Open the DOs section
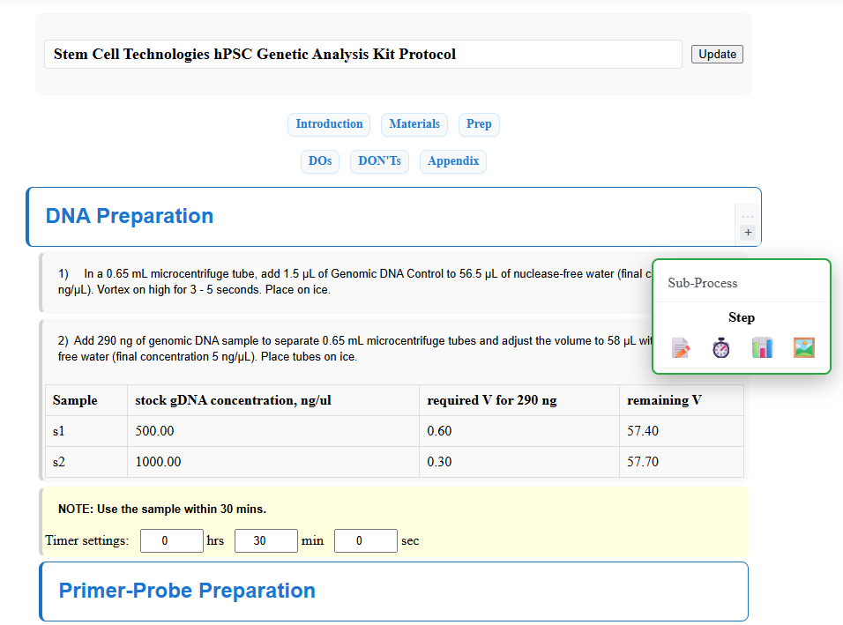 point(320,161)
